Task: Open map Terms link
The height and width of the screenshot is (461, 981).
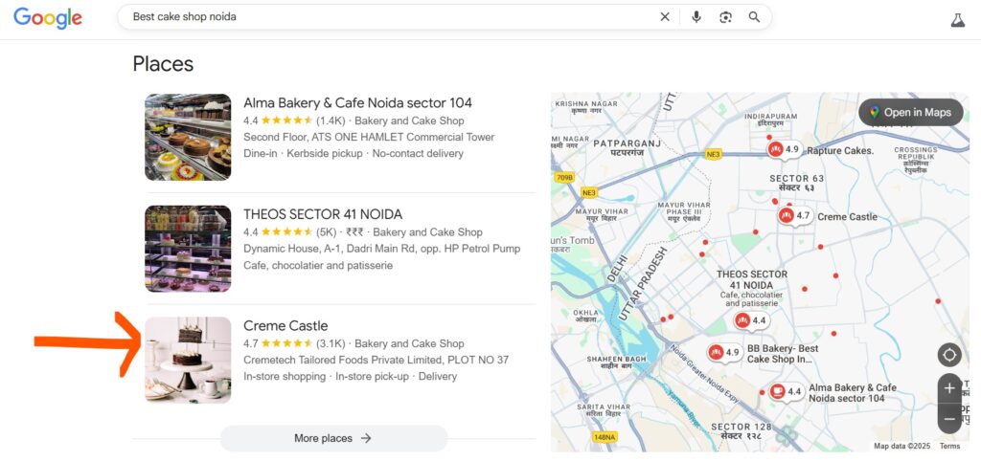Action: click(949, 447)
